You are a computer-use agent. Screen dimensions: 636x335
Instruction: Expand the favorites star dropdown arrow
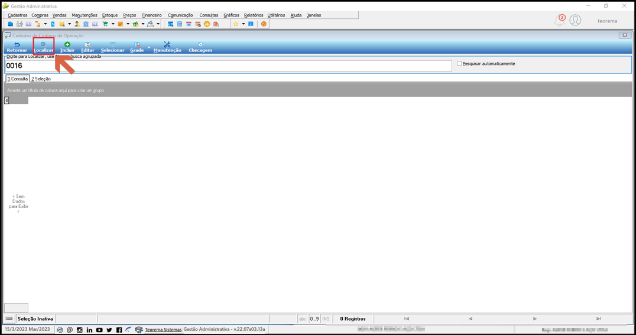[244, 24]
